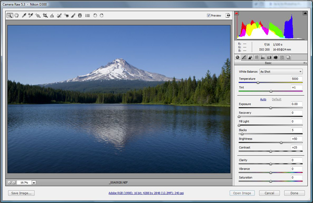This screenshot has width=313, height=203.
Task: Reset tone with the Default link
Action: (x=276, y=99)
